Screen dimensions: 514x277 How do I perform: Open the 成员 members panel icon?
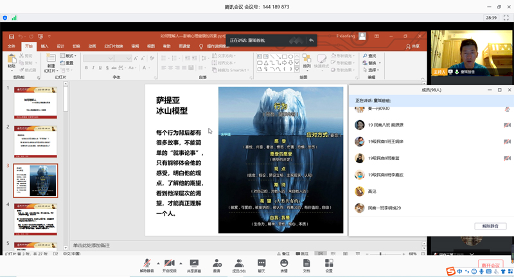(239, 264)
